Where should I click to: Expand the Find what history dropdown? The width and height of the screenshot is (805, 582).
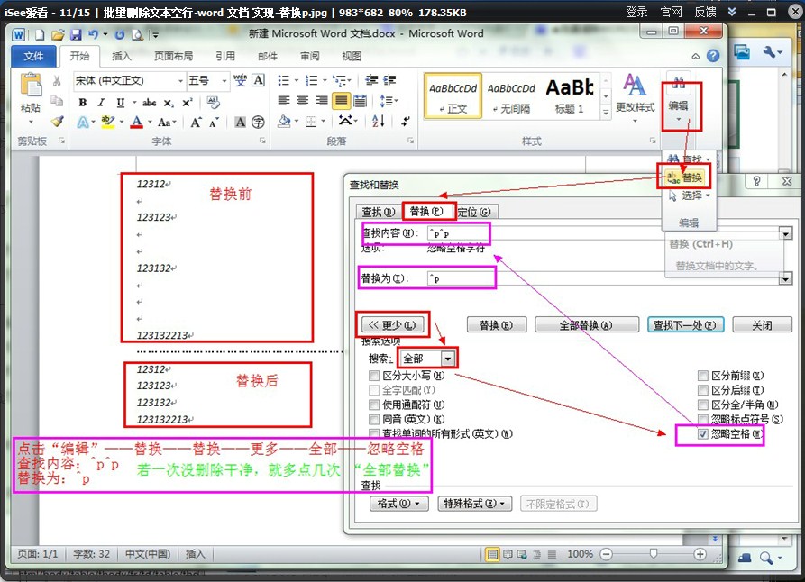tap(786, 233)
